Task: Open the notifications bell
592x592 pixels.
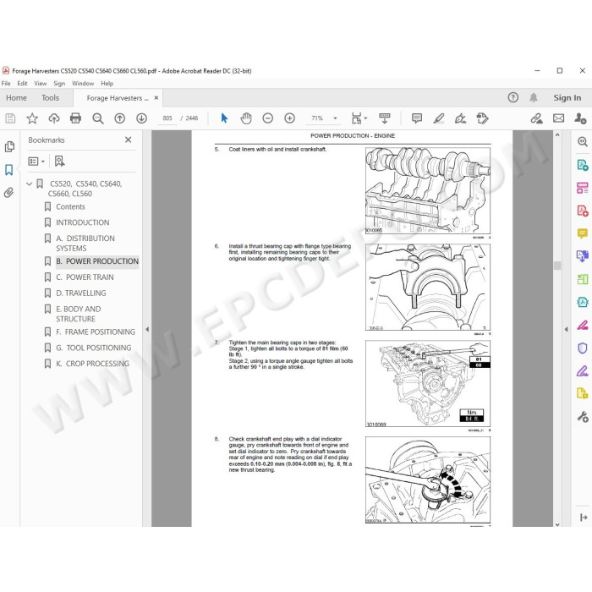Action: coord(534,98)
